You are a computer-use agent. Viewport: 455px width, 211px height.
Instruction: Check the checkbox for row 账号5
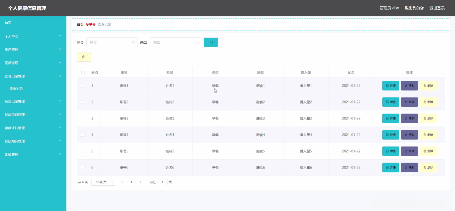pyautogui.click(x=83, y=151)
